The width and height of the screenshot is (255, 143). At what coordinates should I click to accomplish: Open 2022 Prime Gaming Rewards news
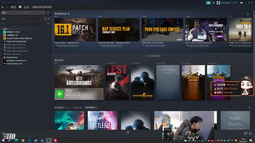(x=206, y=30)
